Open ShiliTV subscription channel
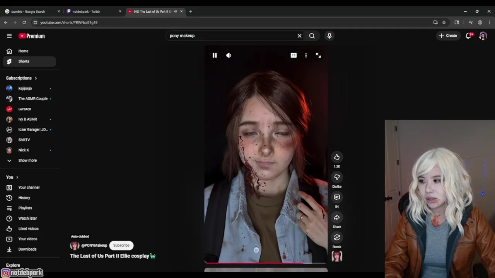The image size is (495, 278). 29,140
